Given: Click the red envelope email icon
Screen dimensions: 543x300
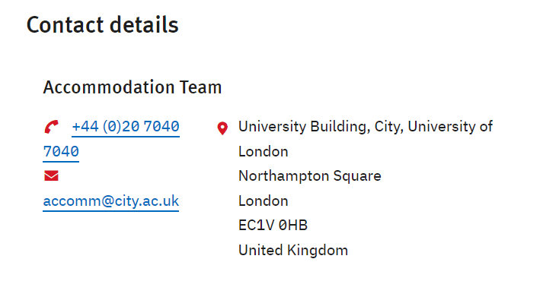Looking at the screenshot, I should click(x=51, y=175).
